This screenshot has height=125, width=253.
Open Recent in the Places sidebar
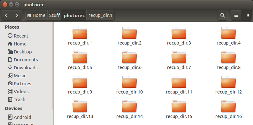18,36
